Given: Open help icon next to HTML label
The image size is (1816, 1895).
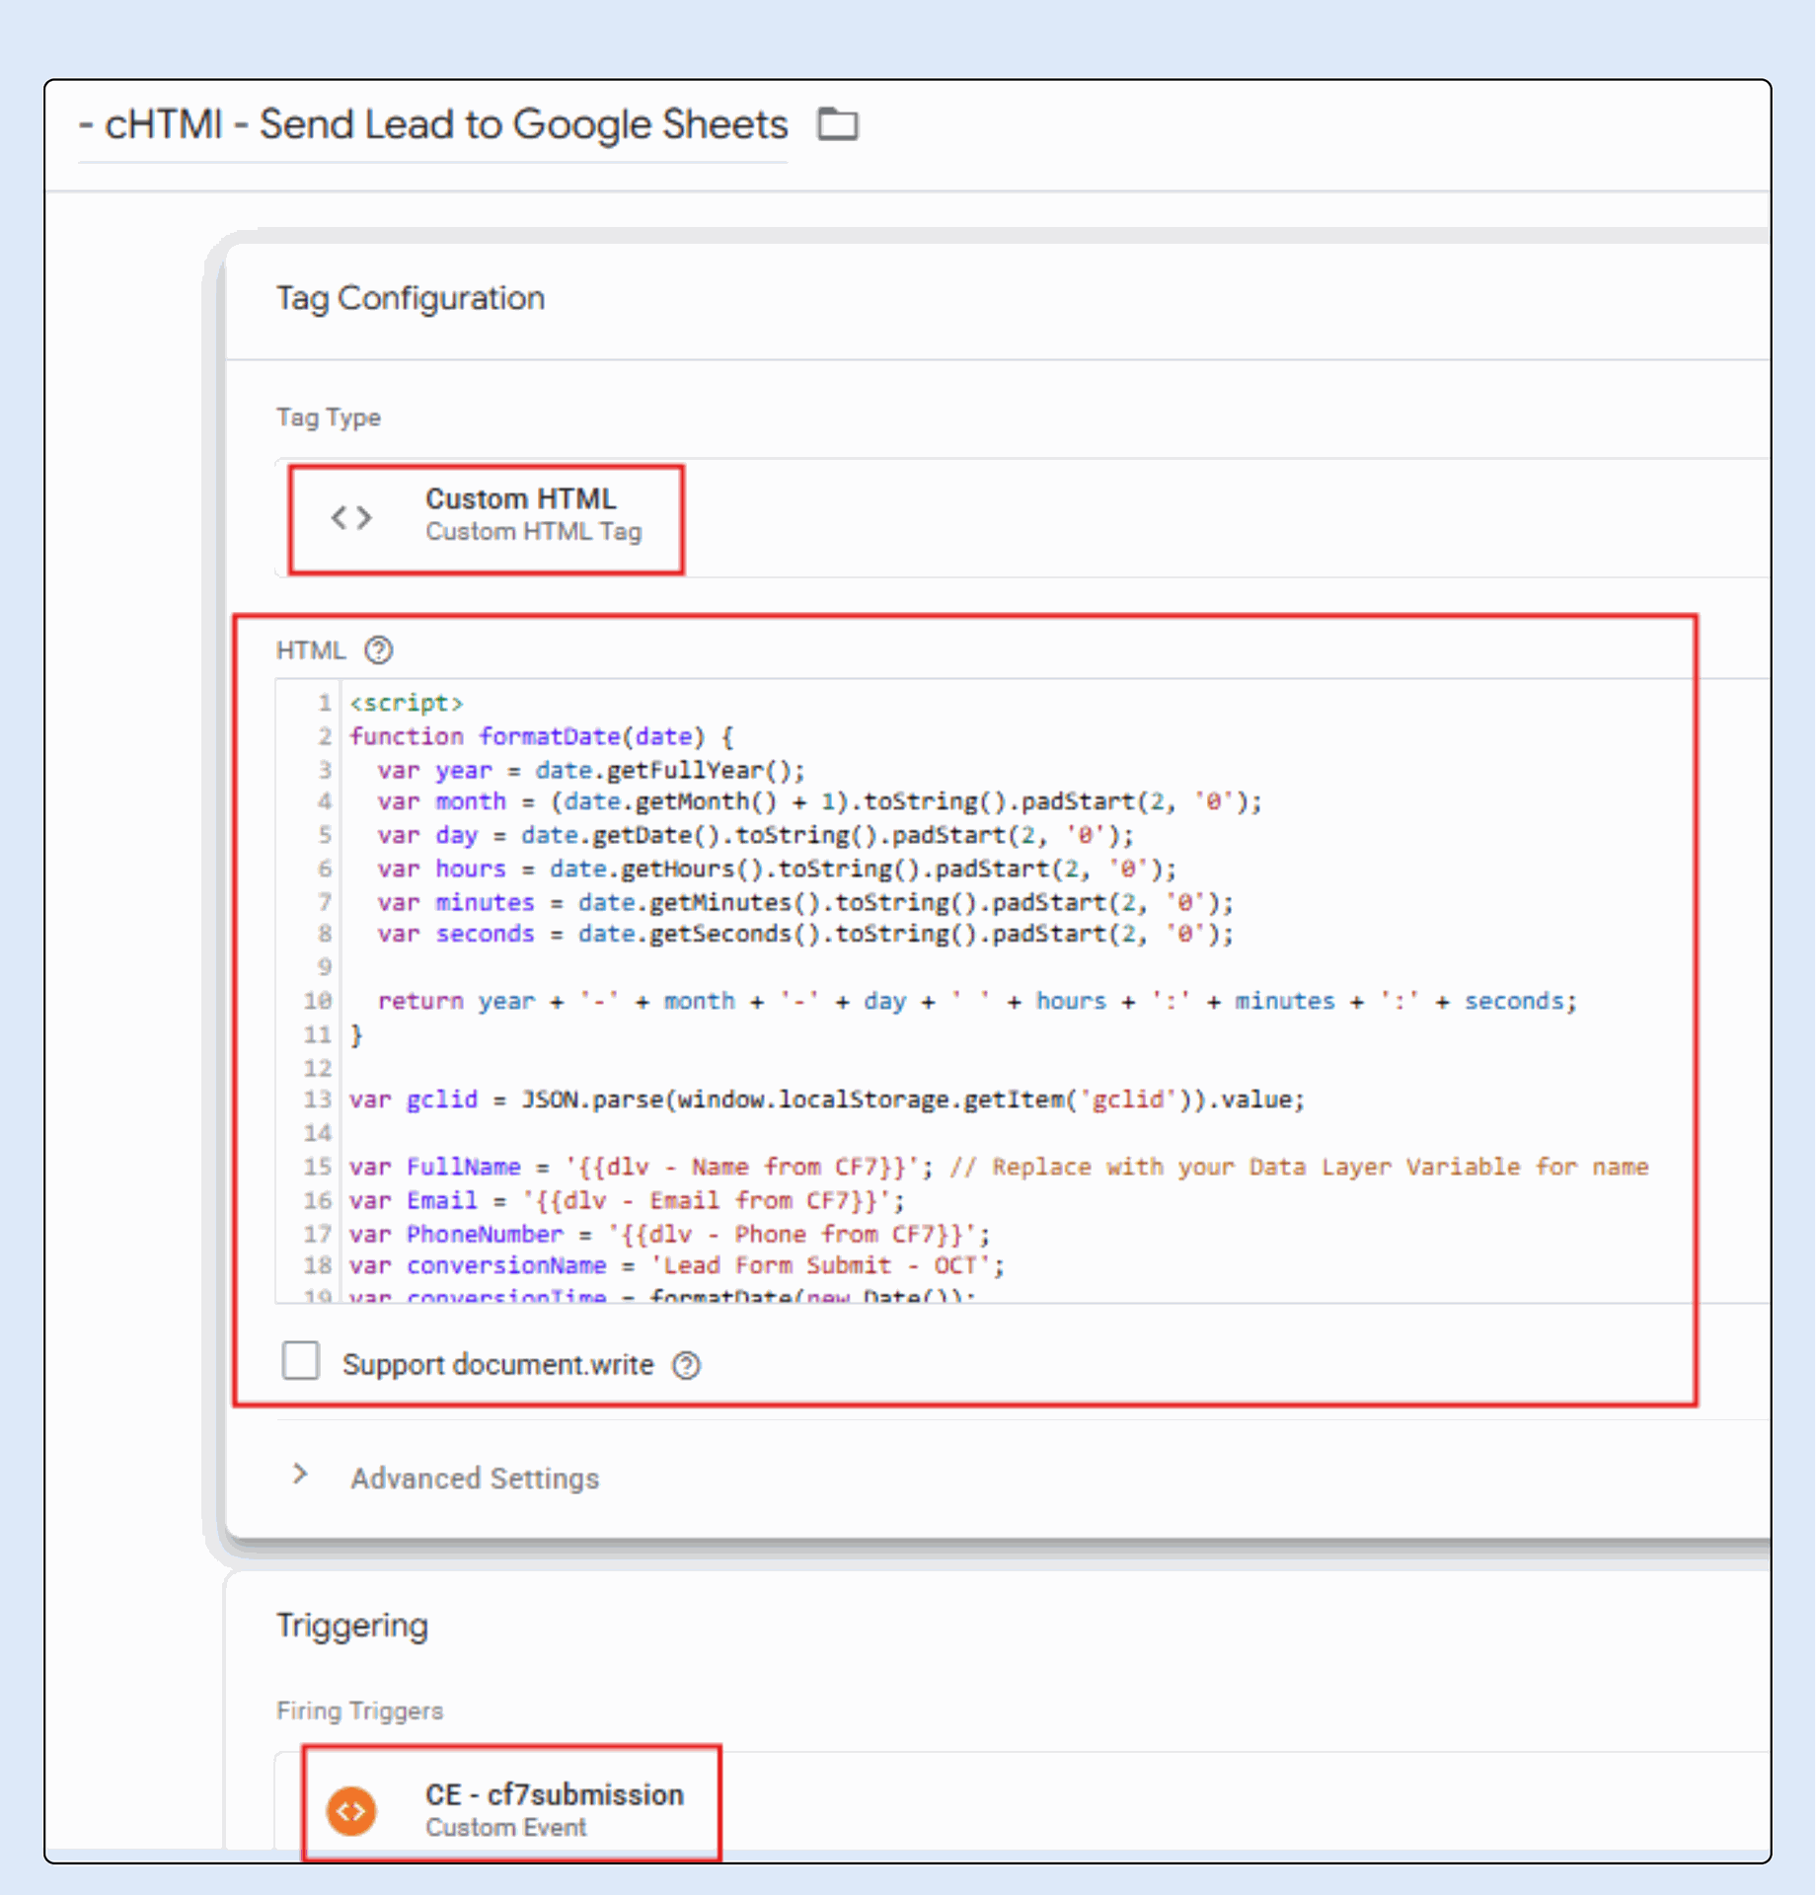Looking at the screenshot, I should pos(378,650).
